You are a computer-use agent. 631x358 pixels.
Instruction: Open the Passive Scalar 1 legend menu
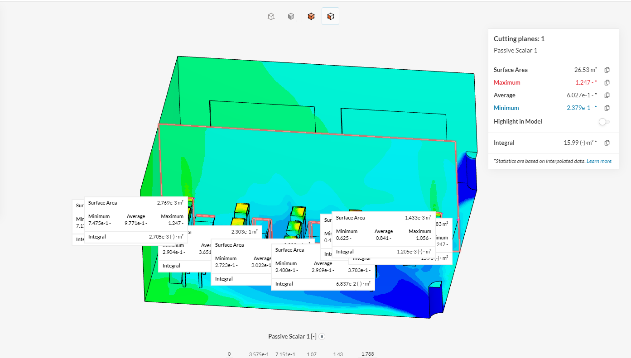(x=322, y=336)
